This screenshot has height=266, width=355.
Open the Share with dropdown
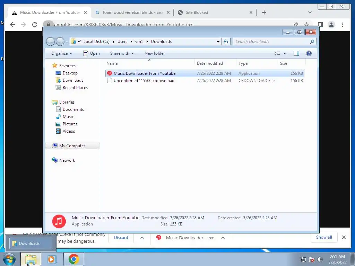coord(122,53)
